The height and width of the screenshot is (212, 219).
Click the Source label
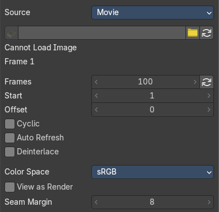pyautogui.click(x=17, y=12)
